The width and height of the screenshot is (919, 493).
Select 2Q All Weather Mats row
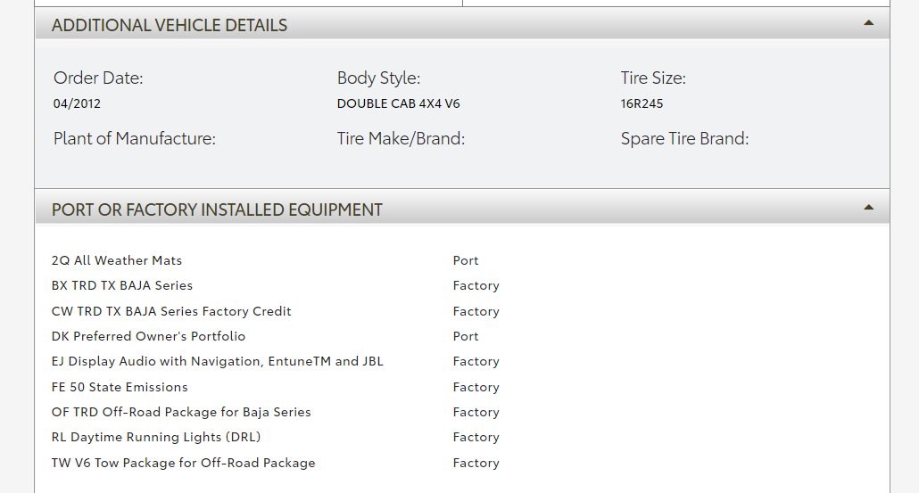(x=117, y=260)
